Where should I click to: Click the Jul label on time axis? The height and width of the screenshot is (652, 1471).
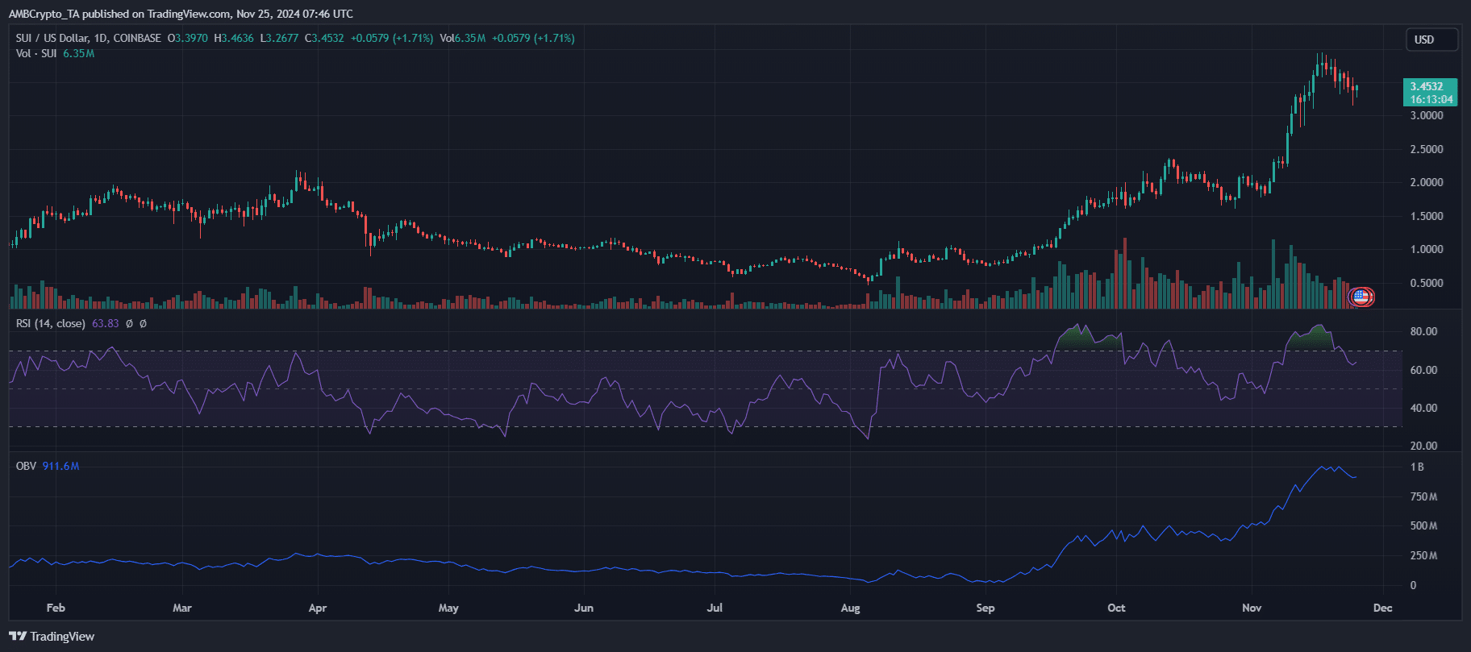click(715, 608)
